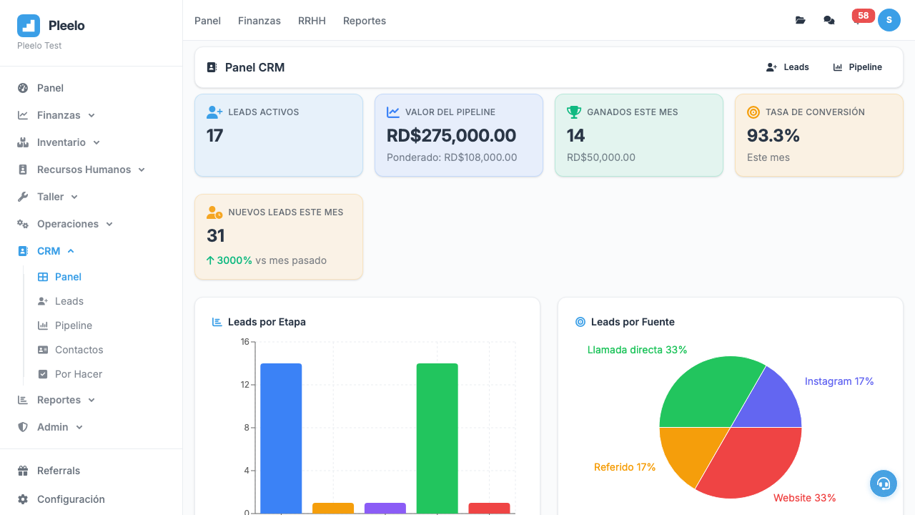Click the Valor del Pipeline card
915x515 pixels.
click(x=458, y=135)
